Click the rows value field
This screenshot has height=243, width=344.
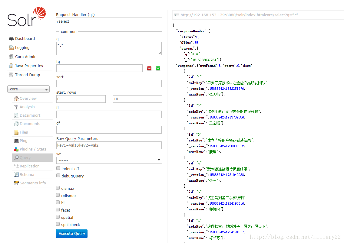point(137,99)
